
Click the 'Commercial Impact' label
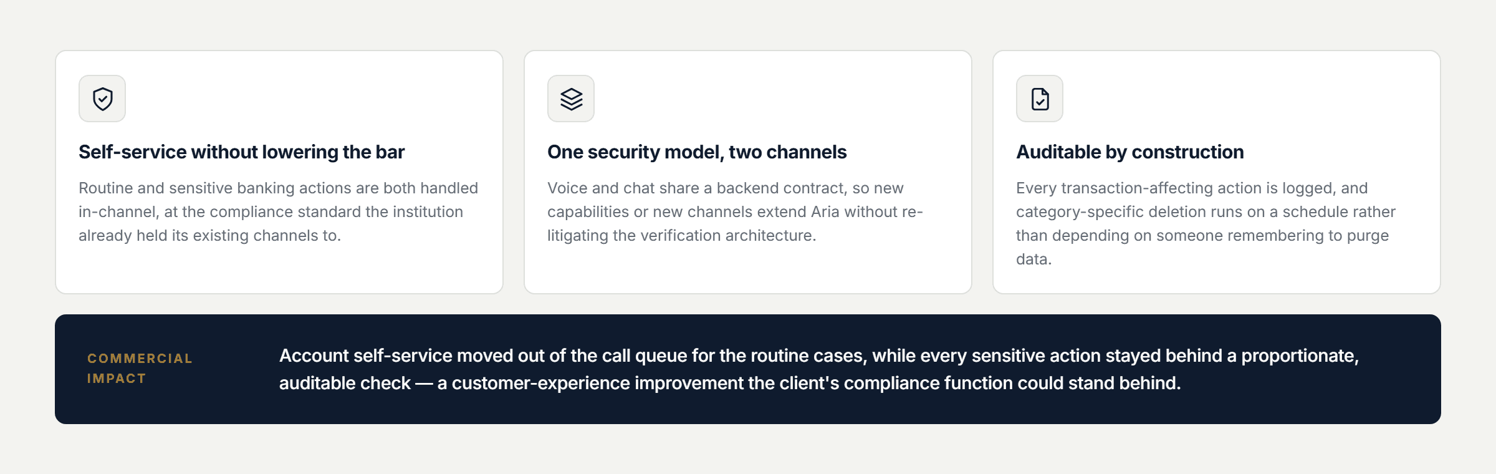140,369
